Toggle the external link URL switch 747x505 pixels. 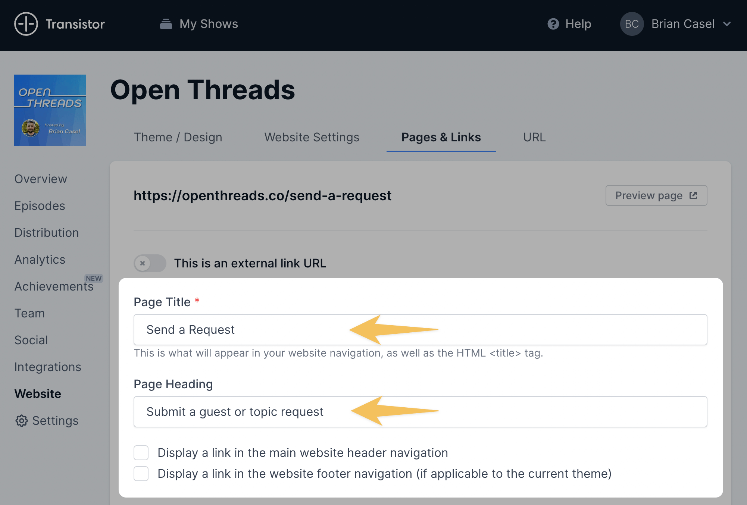[150, 263]
